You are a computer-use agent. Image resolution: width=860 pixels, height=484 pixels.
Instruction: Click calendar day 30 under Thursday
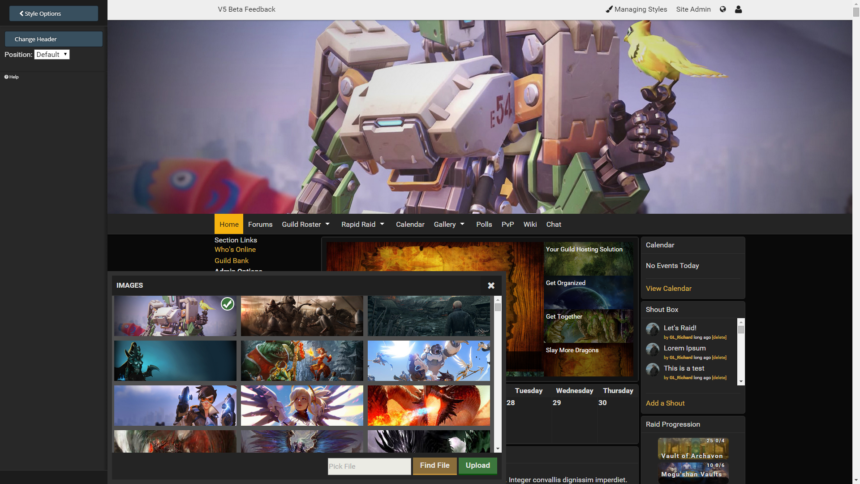pos(602,403)
